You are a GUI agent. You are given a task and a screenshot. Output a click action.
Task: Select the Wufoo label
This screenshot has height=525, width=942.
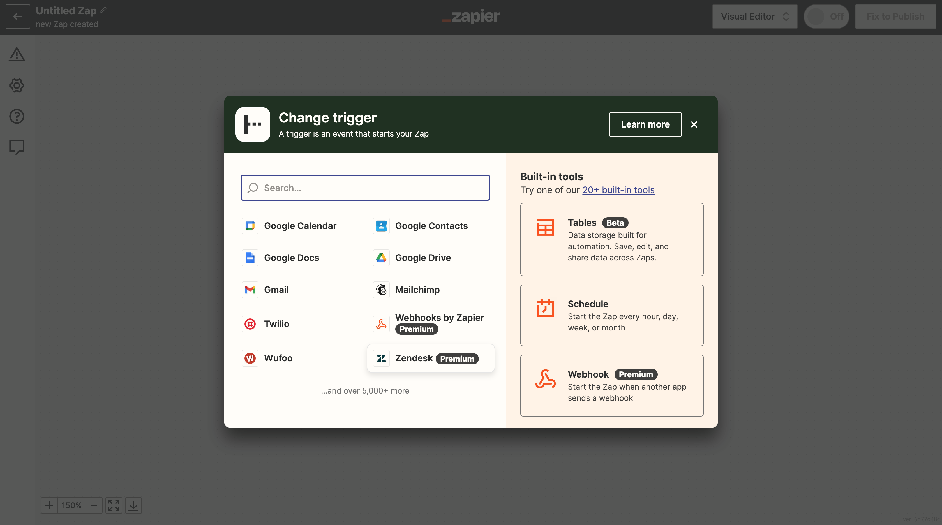(x=278, y=358)
